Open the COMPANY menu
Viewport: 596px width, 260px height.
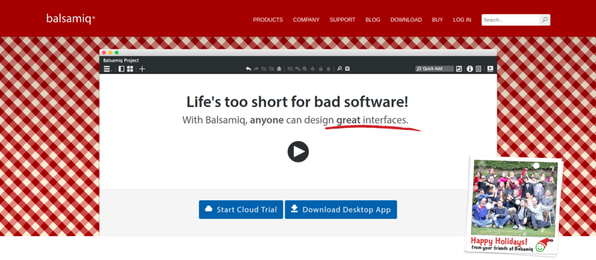tap(306, 20)
